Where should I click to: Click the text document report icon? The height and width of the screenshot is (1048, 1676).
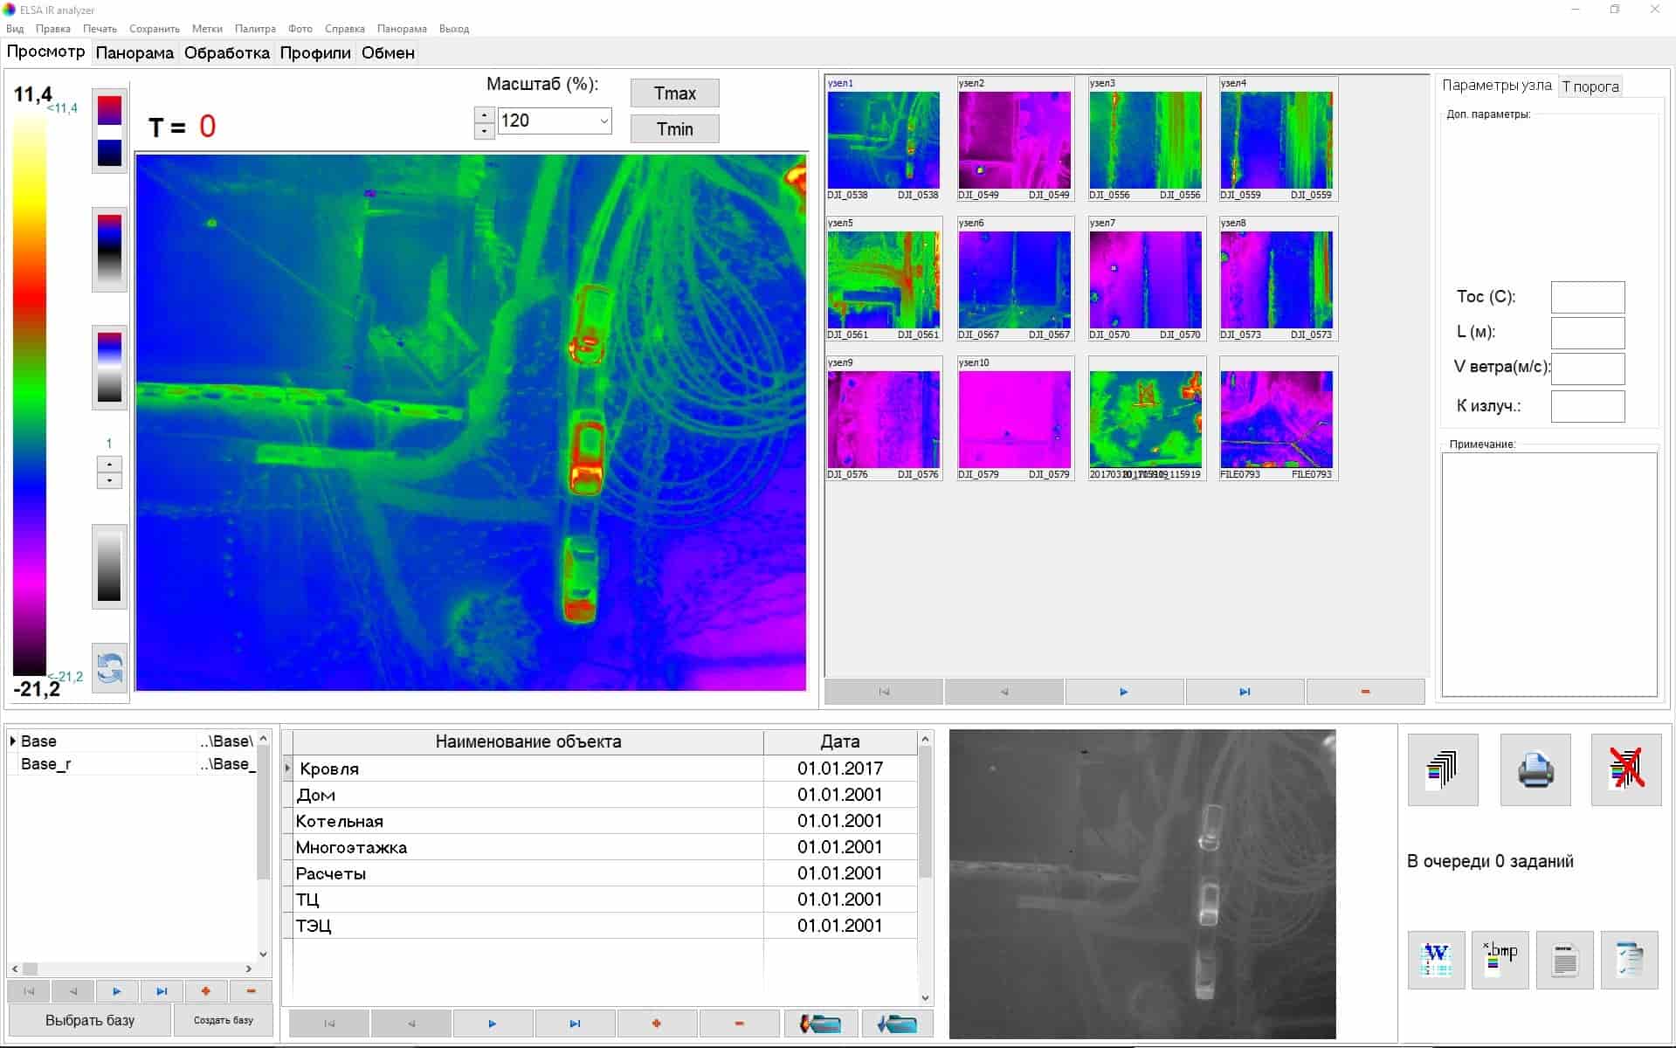pyautogui.click(x=1565, y=960)
